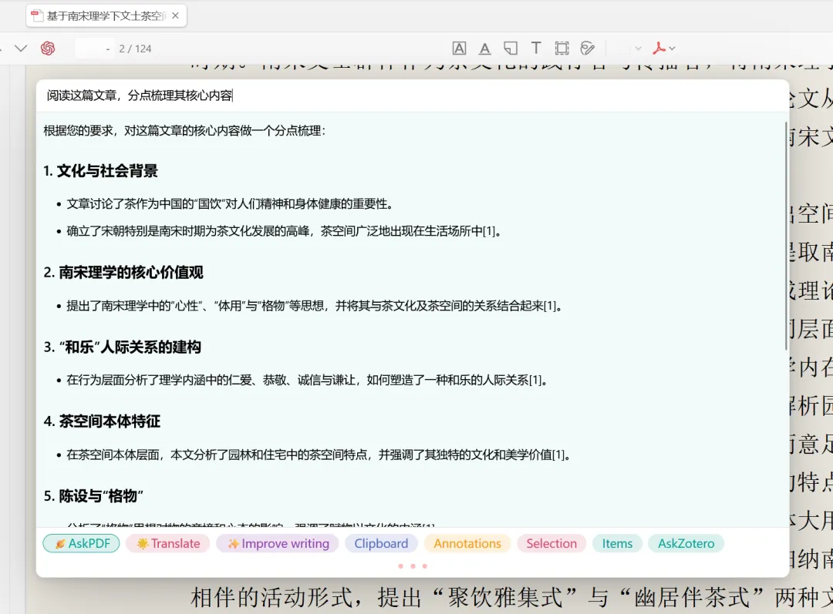Click the three pink dots handle

[413, 566]
